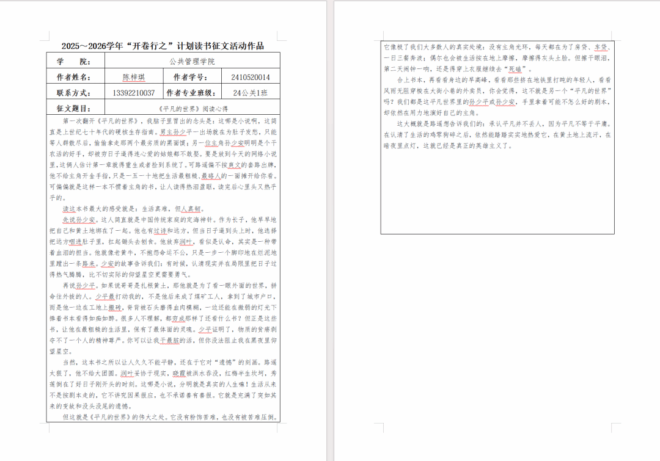660x461 pixels.
Task: Click second page paragraph starting 这大概就是路遥
Action: (497, 134)
